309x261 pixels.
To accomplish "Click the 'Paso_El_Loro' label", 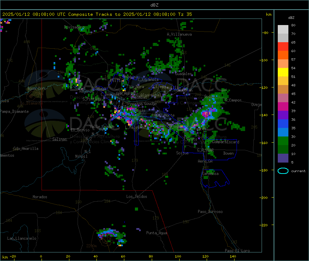I will pyautogui.click(x=237, y=251).
